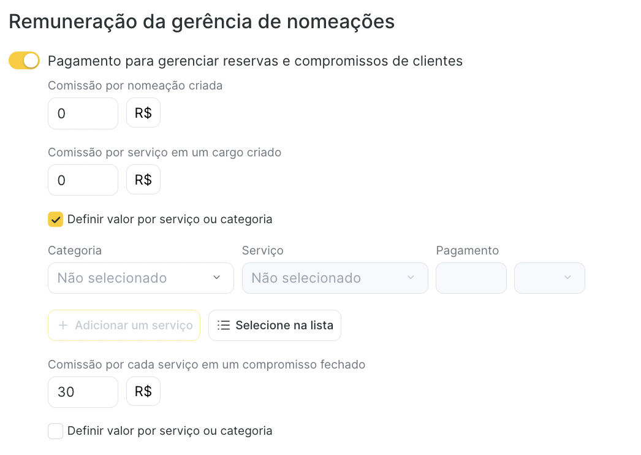Click the chevron in the Pagamento unit dropdown

(567, 277)
